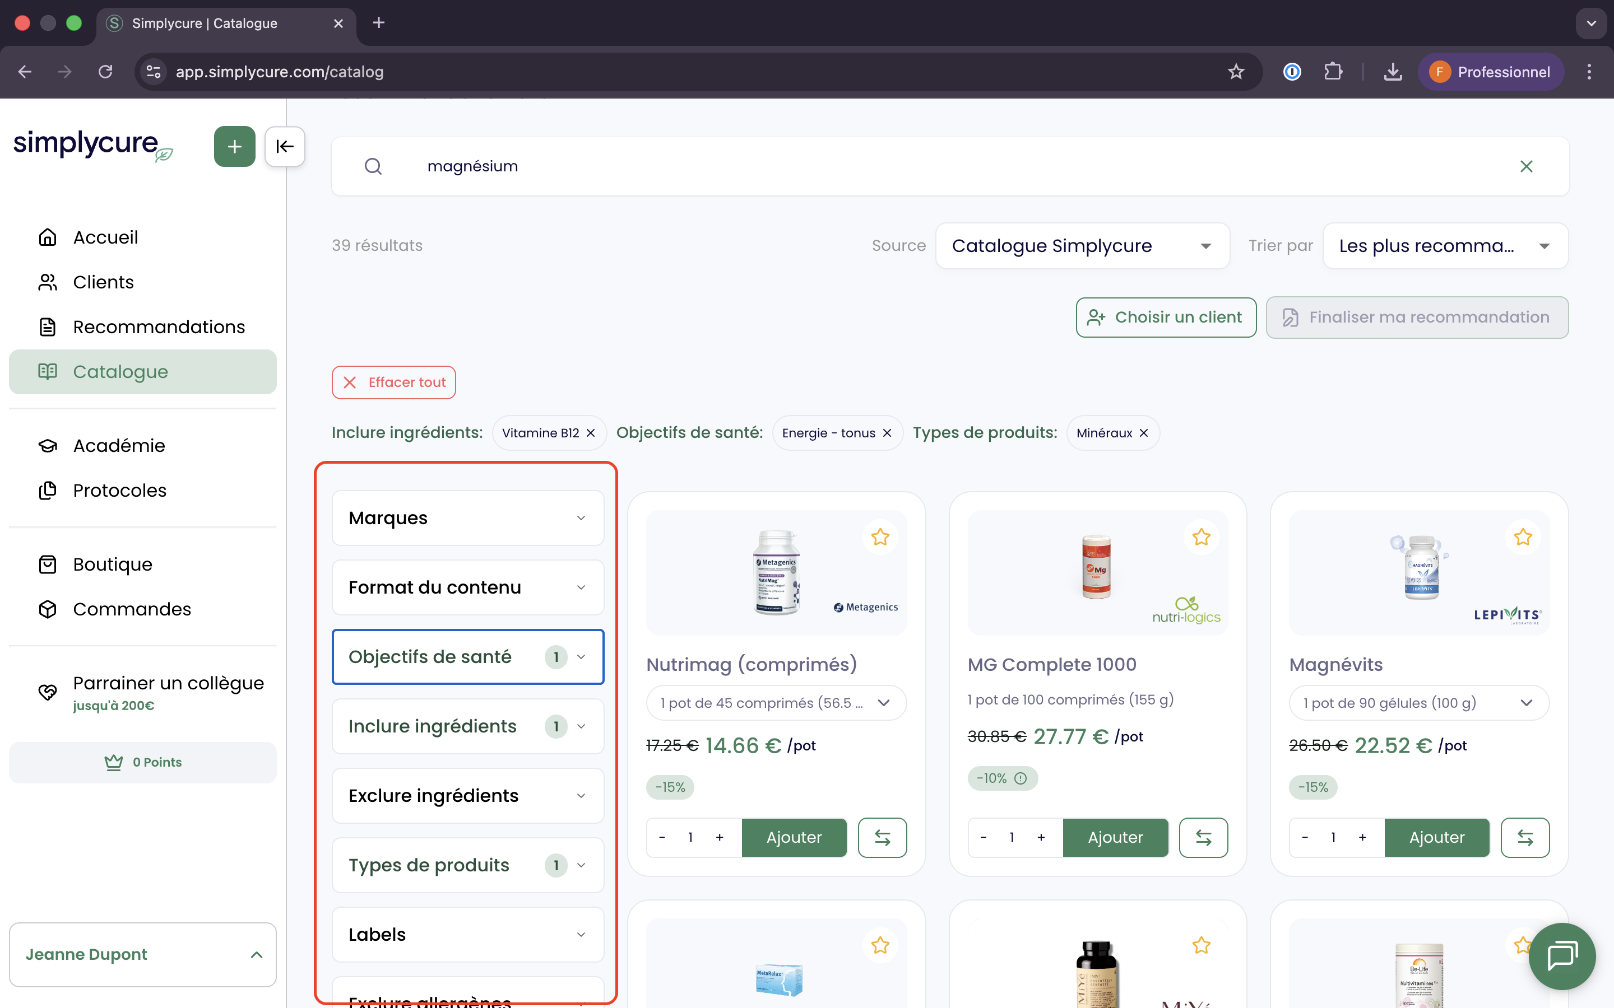Open the chat support bubble
The height and width of the screenshot is (1008, 1614).
click(1562, 956)
